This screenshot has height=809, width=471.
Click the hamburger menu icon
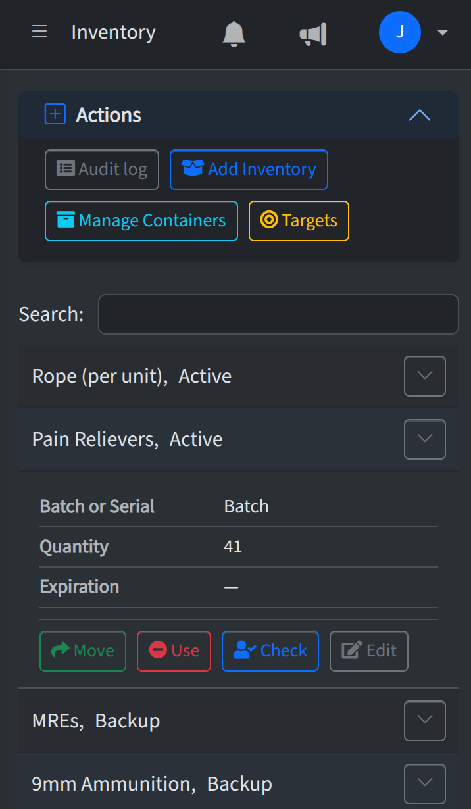39,32
